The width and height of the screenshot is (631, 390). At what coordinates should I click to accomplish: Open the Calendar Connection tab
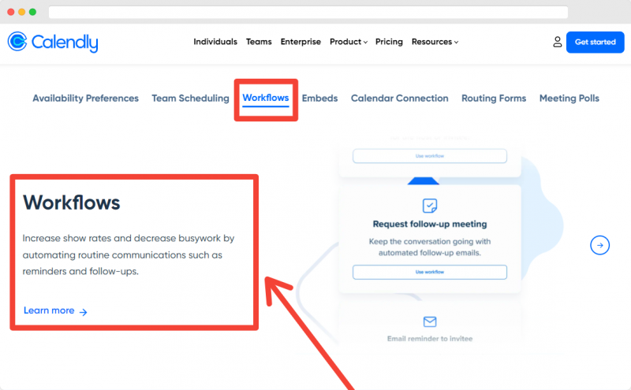(x=400, y=98)
